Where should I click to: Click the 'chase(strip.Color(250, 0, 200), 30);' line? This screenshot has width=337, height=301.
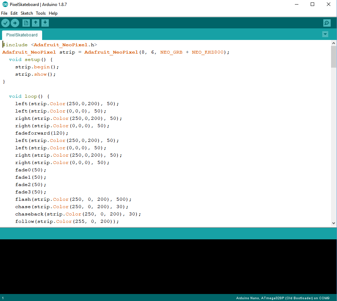click(72, 207)
